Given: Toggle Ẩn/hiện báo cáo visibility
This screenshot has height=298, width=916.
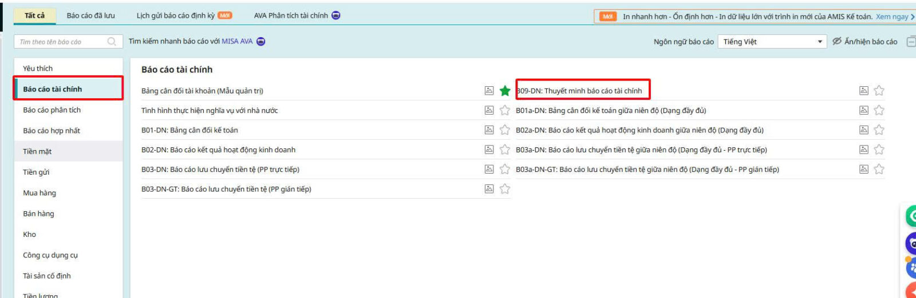Looking at the screenshot, I should pos(864,42).
